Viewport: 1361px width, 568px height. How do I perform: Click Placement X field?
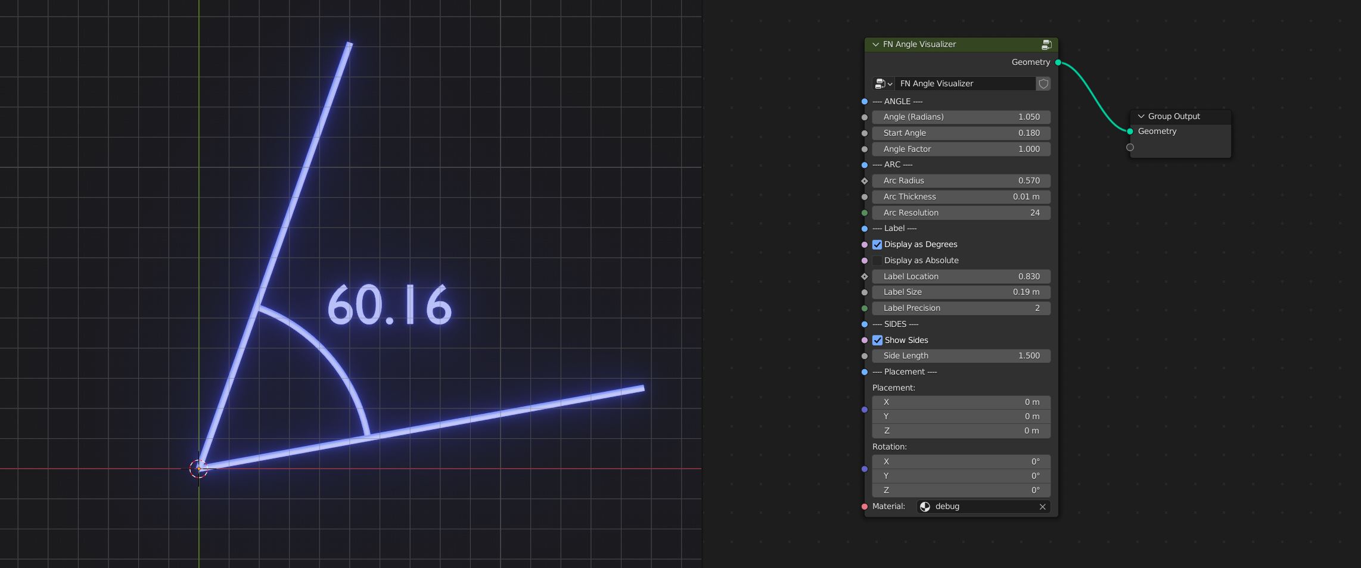(x=961, y=402)
